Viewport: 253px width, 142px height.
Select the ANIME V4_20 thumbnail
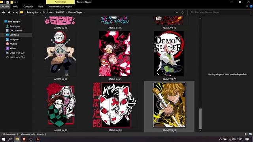click(60, 54)
